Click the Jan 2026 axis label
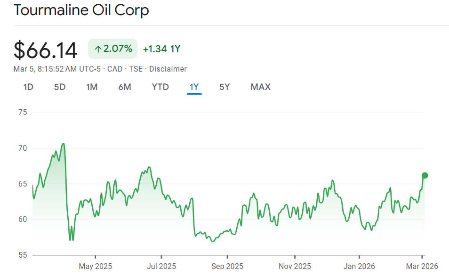The image size is (449, 276). [x=359, y=266]
